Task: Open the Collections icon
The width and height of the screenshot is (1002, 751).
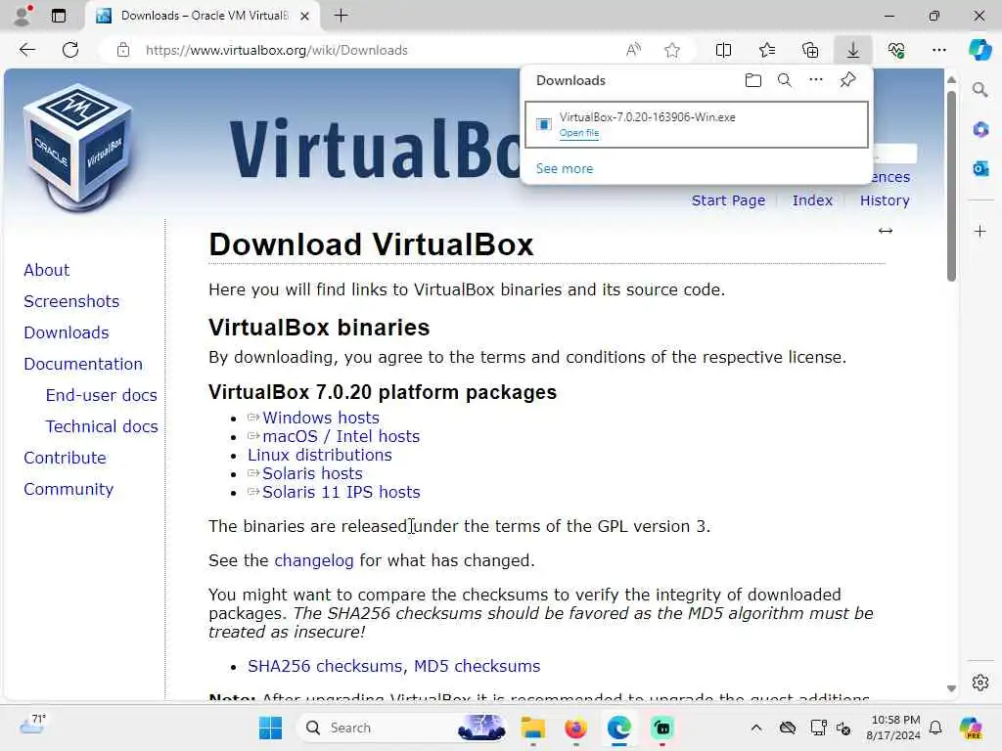Action: tap(810, 50)
